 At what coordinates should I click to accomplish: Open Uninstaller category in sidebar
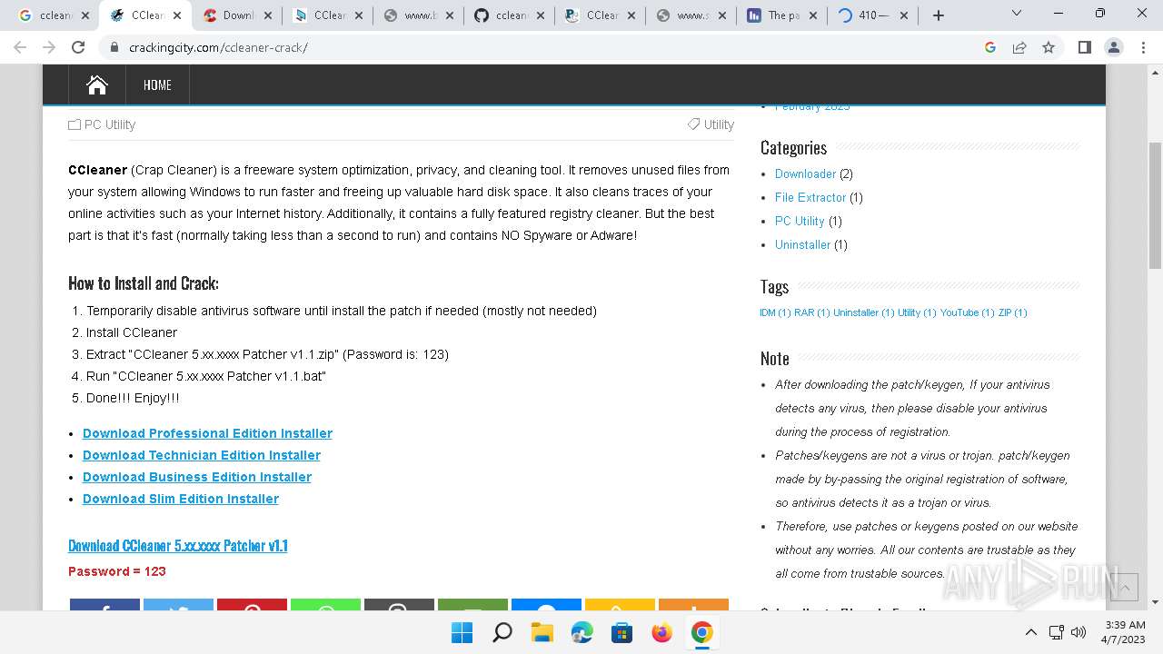802,244
